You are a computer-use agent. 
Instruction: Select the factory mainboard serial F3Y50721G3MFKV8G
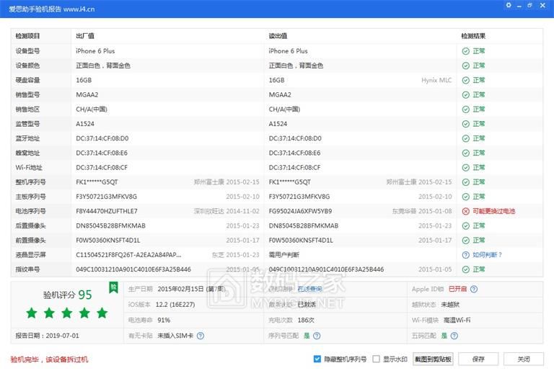tap(106, 197)
